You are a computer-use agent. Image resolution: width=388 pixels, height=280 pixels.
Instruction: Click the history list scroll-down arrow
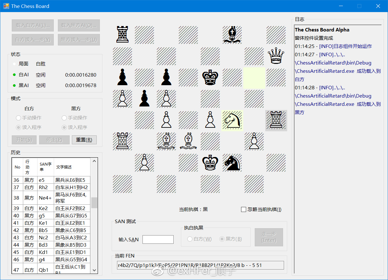pos(94,270)
